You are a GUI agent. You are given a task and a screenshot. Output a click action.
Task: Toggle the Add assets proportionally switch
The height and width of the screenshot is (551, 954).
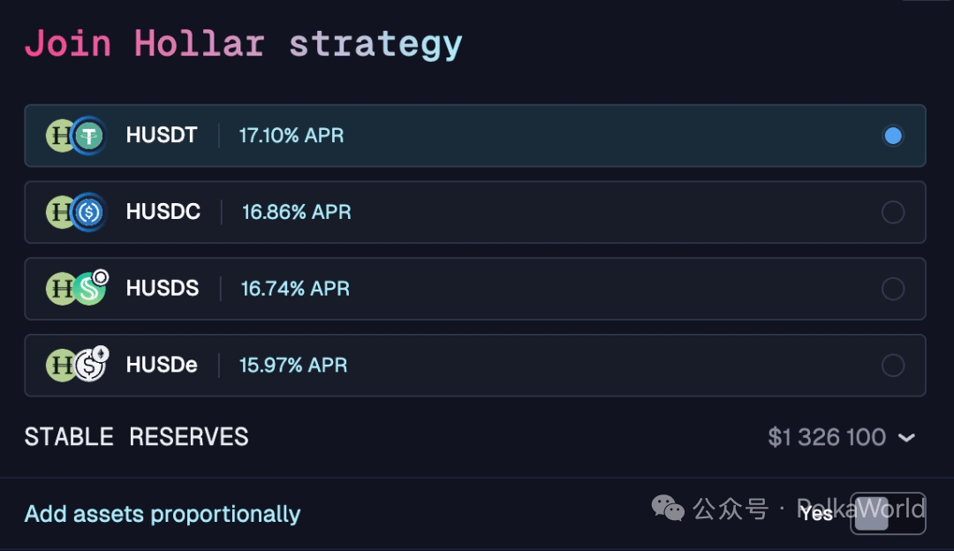point(888,514)
